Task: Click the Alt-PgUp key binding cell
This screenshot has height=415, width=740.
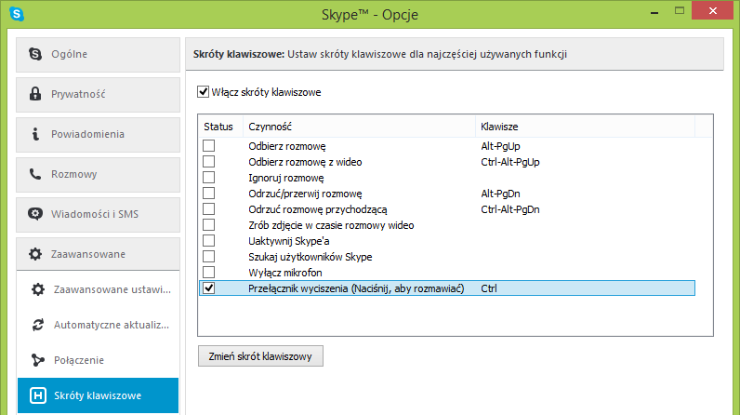Action: coord(500,146)
